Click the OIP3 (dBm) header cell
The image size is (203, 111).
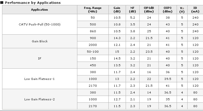click(168, 10)
